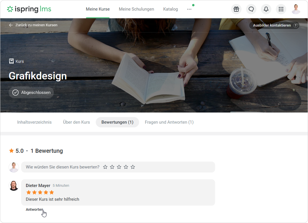The height and width of the screenshot is (223, 308).
Task: Click Antworten under Dieter Mayer's review
Action: click(34, 210)
